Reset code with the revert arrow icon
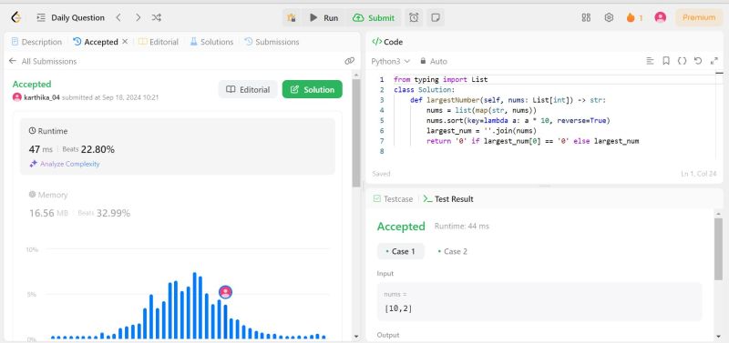This screenshot has width=729, height=343. 697,61
